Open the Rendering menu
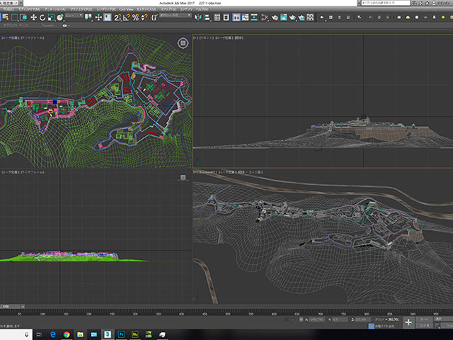 pyautogui.click(x=106, y=9)
